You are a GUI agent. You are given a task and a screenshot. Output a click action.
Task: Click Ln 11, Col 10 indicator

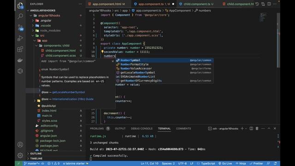pos(149,163)
